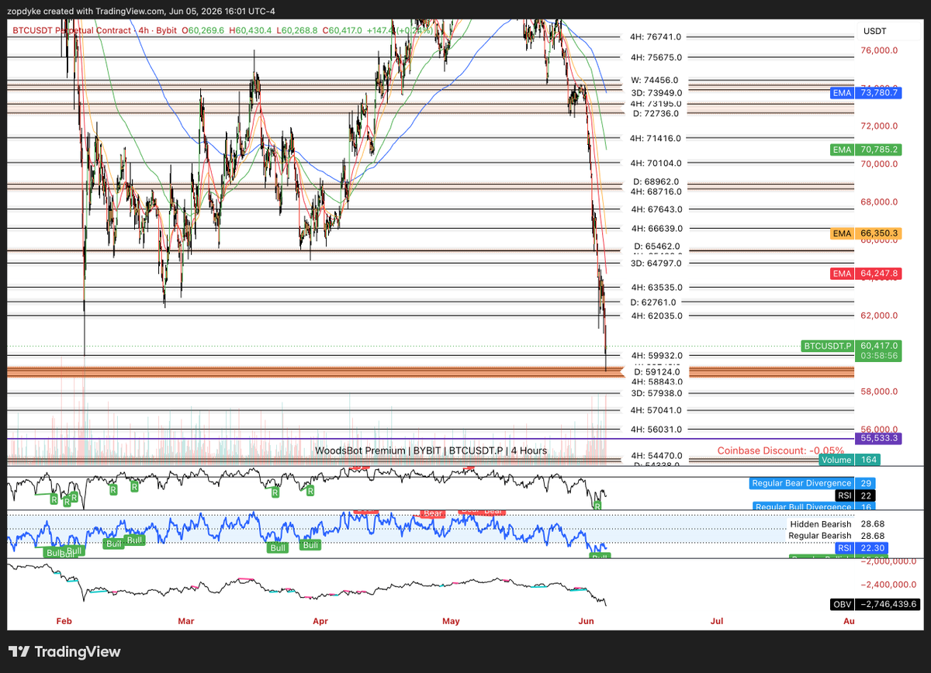Click the purple 55,533.3 price label
The image size is (931, 673).
(x=880, y=438)
